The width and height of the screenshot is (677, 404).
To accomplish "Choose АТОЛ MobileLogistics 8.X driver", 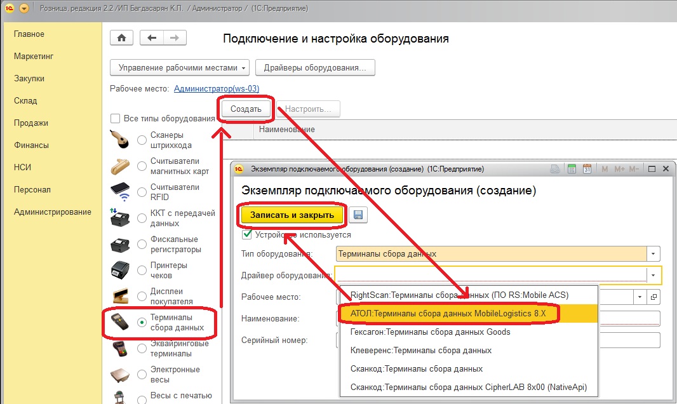I will (469, 314).
